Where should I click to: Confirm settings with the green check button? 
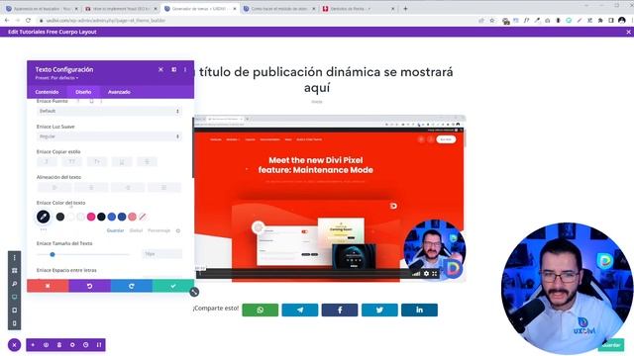click(x=173, y=286)
